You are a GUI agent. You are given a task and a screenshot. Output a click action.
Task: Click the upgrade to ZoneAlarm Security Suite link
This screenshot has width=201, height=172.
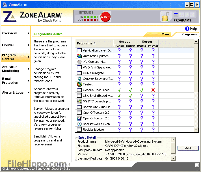[x=36, y=169]
